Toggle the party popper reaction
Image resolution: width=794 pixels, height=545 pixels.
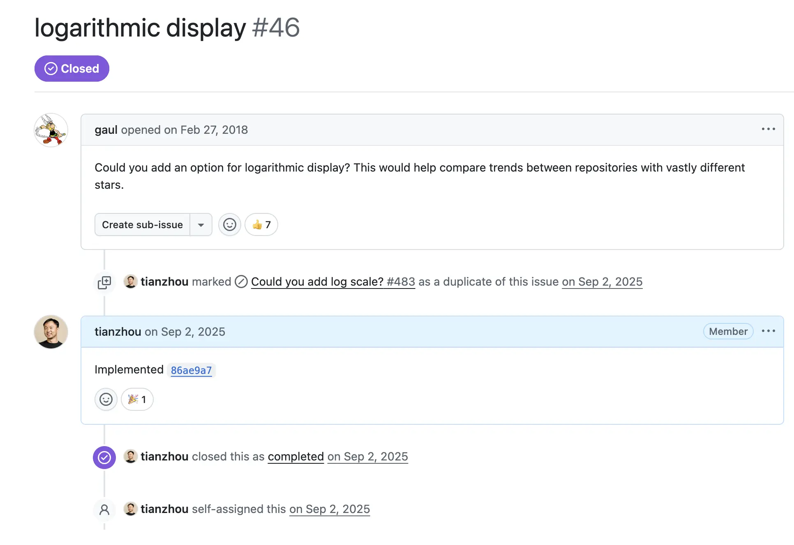(x=137, y=399)
